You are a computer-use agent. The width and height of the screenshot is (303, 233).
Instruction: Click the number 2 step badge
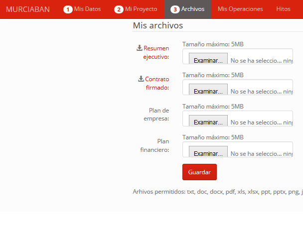pos(119,9)
